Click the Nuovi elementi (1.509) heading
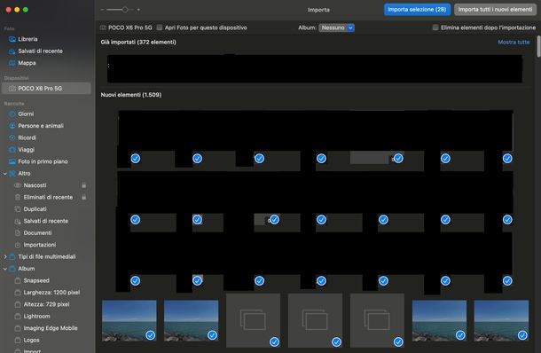This screenshot has width=541, height=353. point(131,95)
